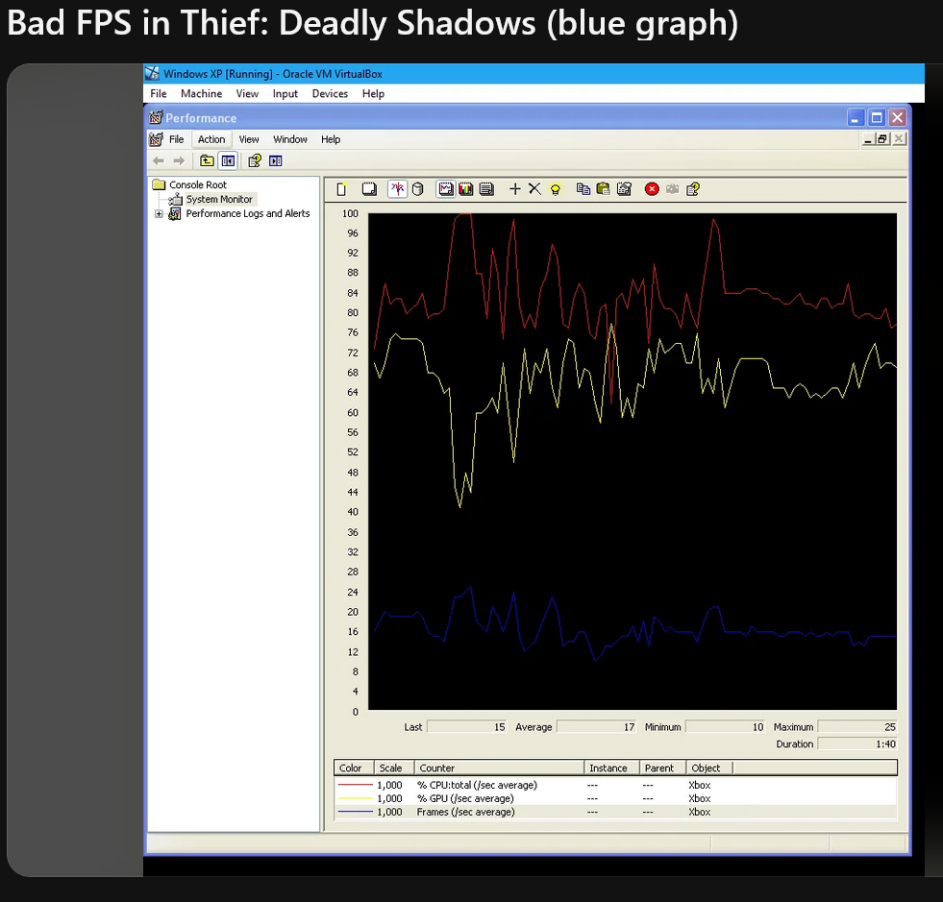The image size is (943, 902).
Task: Select the % GPU counter row
Action: point(615,798)
